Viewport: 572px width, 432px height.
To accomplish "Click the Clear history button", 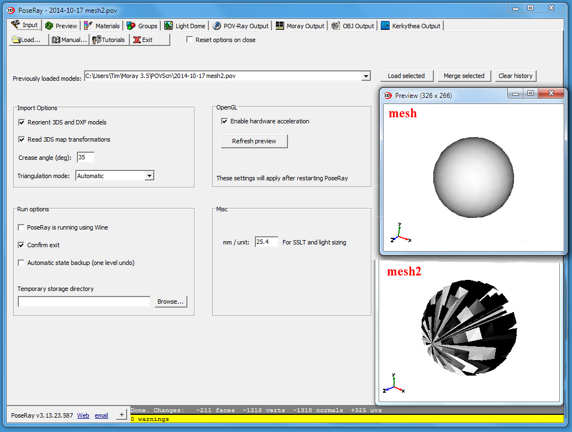I will [515, 76].
